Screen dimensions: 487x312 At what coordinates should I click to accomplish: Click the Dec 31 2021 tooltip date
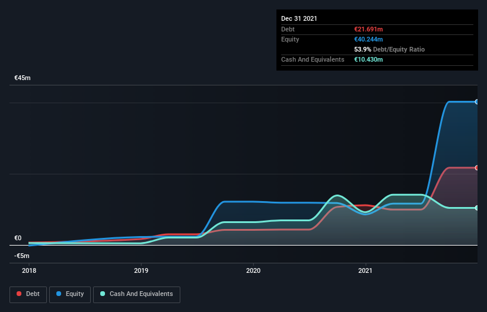[x=299, y=18]
